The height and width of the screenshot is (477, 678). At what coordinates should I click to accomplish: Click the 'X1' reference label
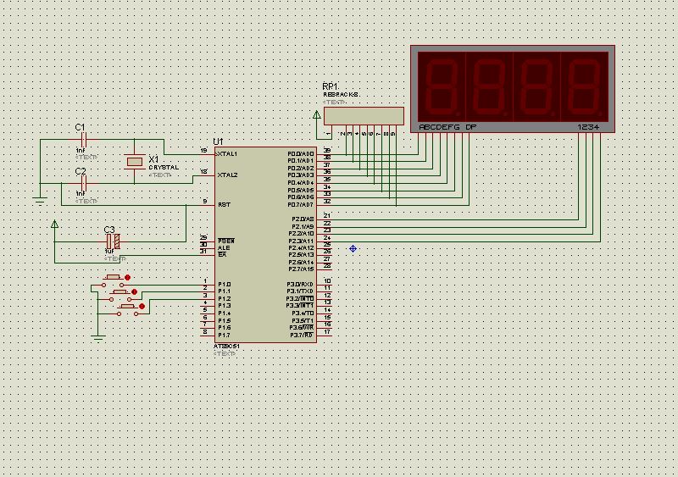click(x=153, y=159)
